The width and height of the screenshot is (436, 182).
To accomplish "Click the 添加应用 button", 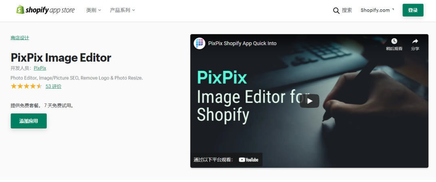I will [29, 121].
